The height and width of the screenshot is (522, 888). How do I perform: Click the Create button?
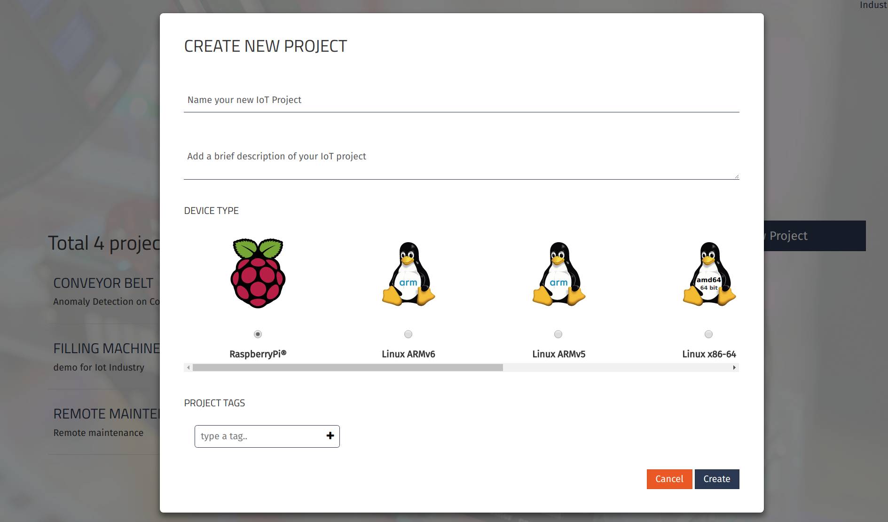click(716, 479)
